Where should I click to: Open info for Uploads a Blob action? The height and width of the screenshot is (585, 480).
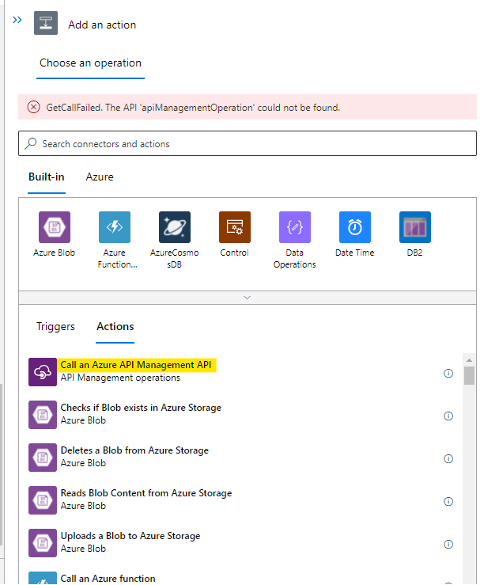[448, 545]
